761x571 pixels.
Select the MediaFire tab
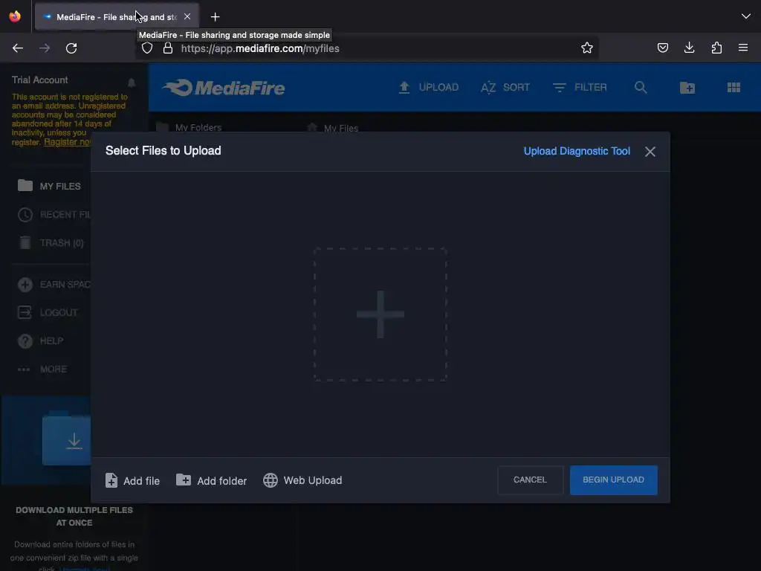point(117,16)
